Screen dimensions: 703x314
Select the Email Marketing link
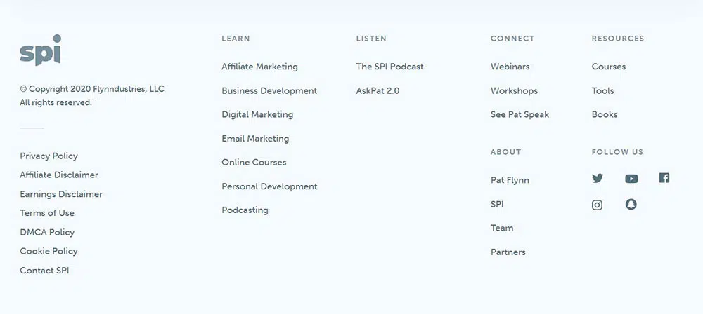[x=255, y=139]
